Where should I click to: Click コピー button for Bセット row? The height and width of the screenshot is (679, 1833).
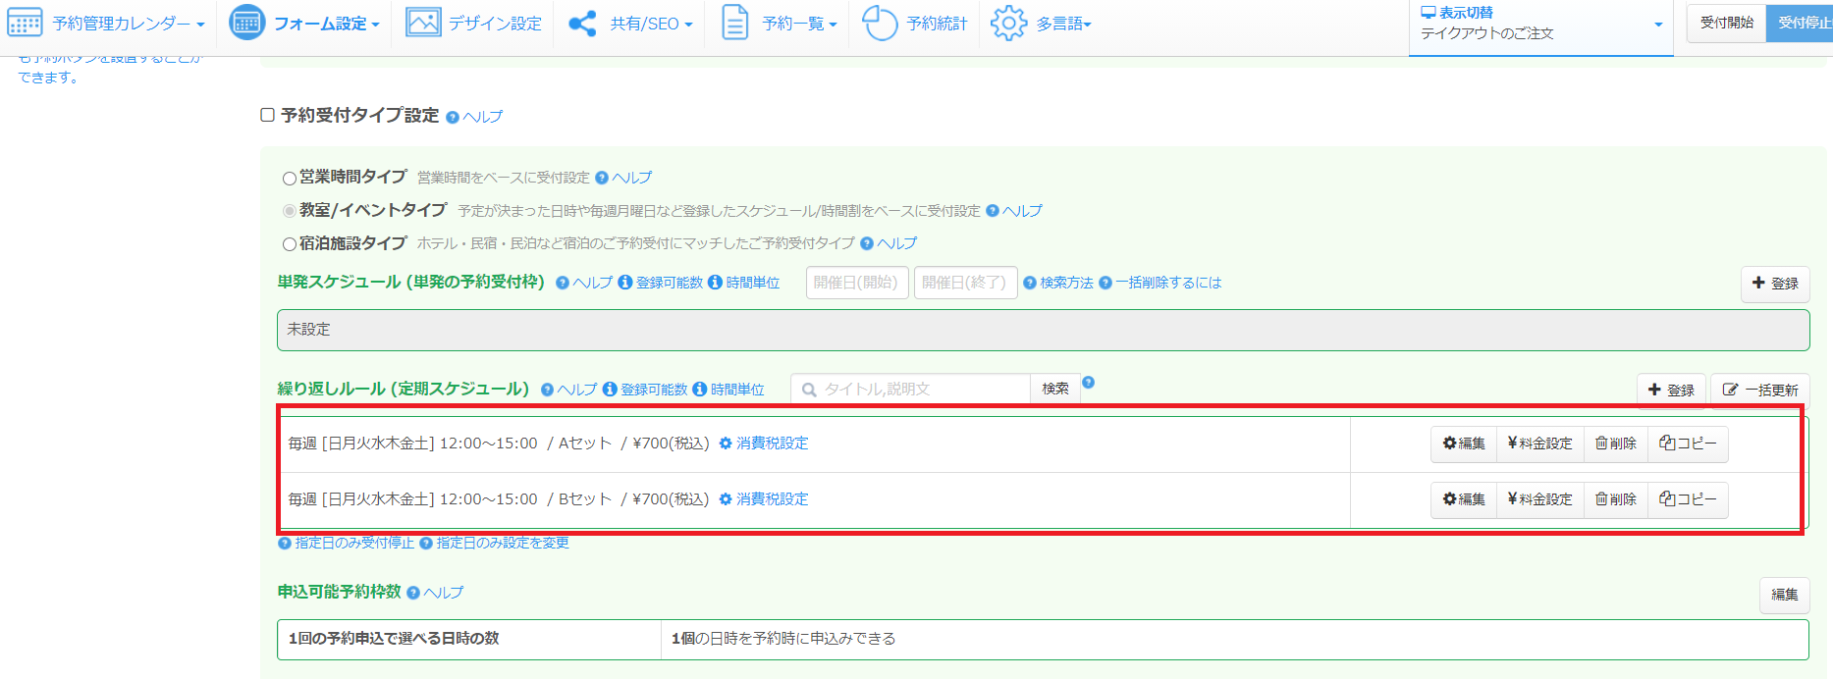(1688, 499)
